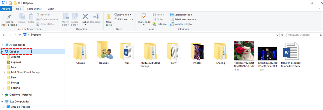Viewport: 323px width, 110px height.
Task: Click Inverter seleção
Action: tap(181, 24)
